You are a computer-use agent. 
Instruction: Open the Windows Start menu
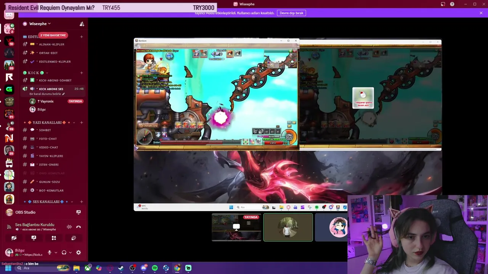[8, 268]
